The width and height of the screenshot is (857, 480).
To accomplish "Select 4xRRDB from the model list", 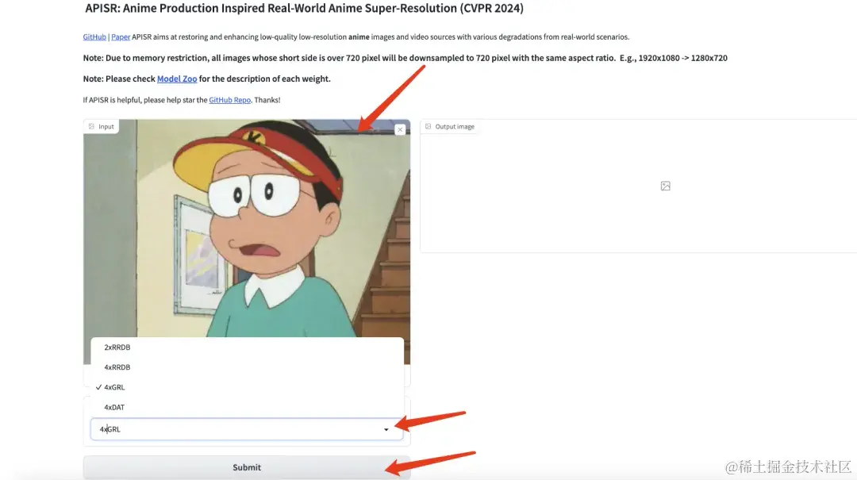I will click(247, 367).
